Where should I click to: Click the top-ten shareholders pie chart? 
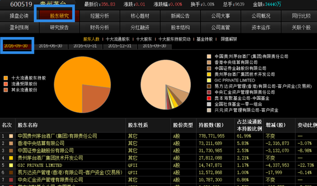tap(166, 85)
